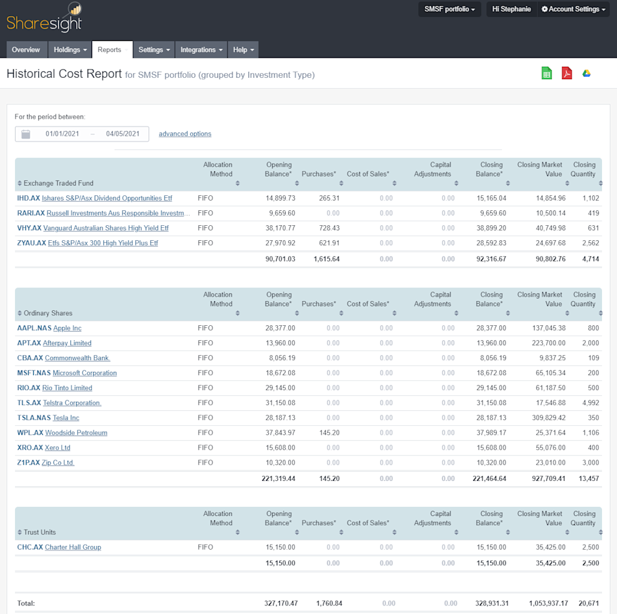
Task: Open Xero Ltd holding
Action: click(x=57, y=448)
